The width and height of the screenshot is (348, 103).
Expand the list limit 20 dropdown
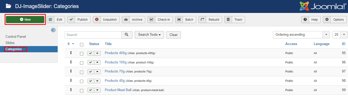(340, 35)
